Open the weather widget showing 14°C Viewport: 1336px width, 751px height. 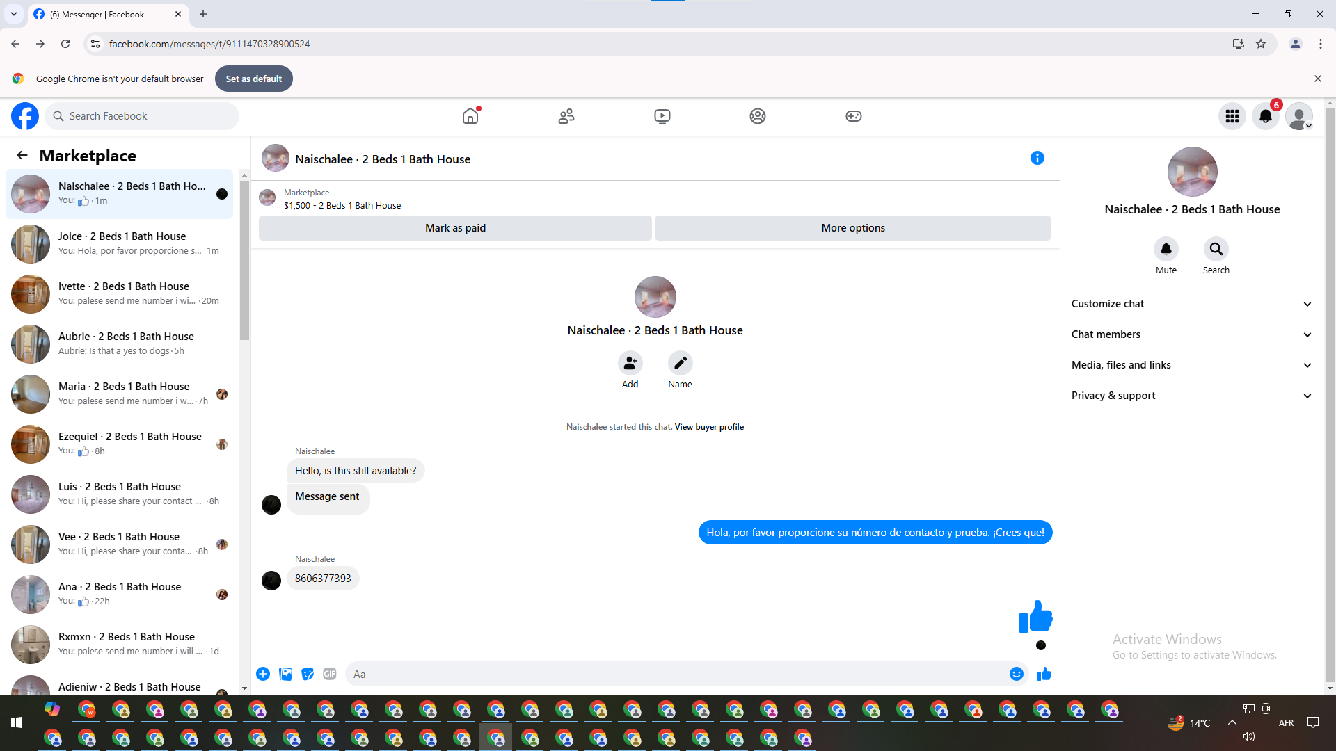(x=1189, y=723)
